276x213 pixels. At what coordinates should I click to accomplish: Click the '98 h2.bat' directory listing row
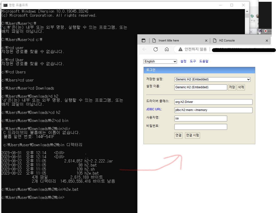click(x=49, y=165)
